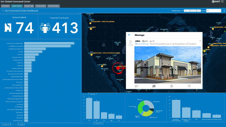Expand the tweet options chevron

coord(200,41)
